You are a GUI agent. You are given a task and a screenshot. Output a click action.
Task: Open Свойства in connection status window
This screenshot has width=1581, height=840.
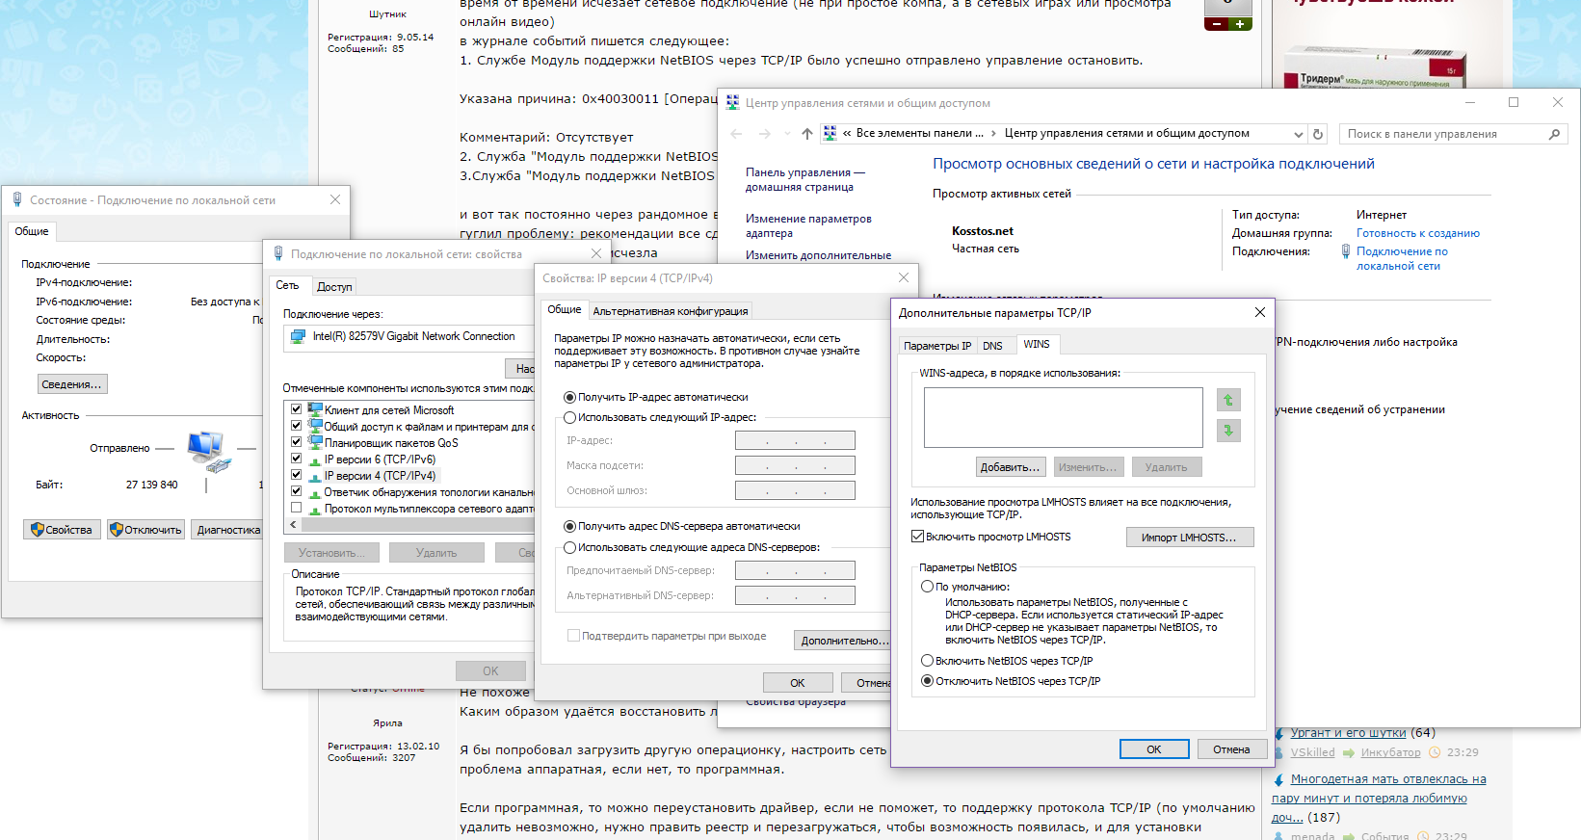tap(62, 530)
